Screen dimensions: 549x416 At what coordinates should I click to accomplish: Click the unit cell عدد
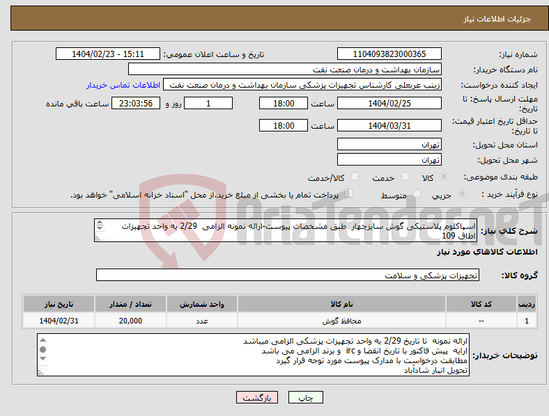202,321
